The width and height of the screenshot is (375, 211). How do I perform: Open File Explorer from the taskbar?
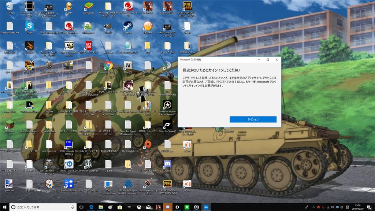point(101,207)
